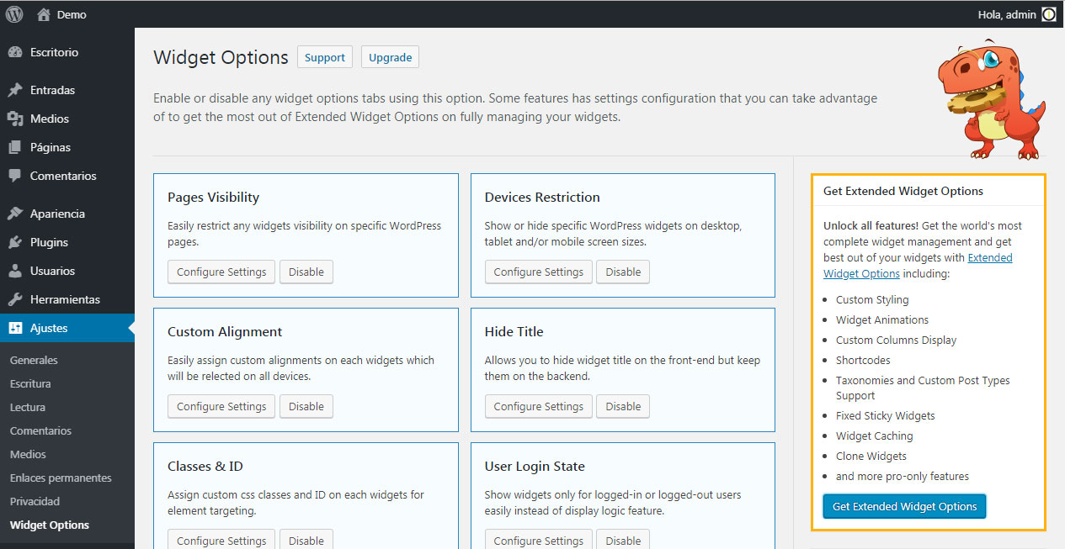
Task: Click the admin avatar icon
Action: [1048, 14]
